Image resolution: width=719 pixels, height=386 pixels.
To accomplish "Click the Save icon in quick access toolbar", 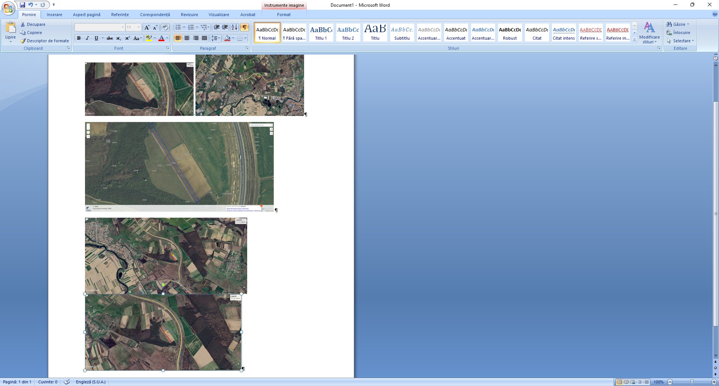I will [22, 5].
